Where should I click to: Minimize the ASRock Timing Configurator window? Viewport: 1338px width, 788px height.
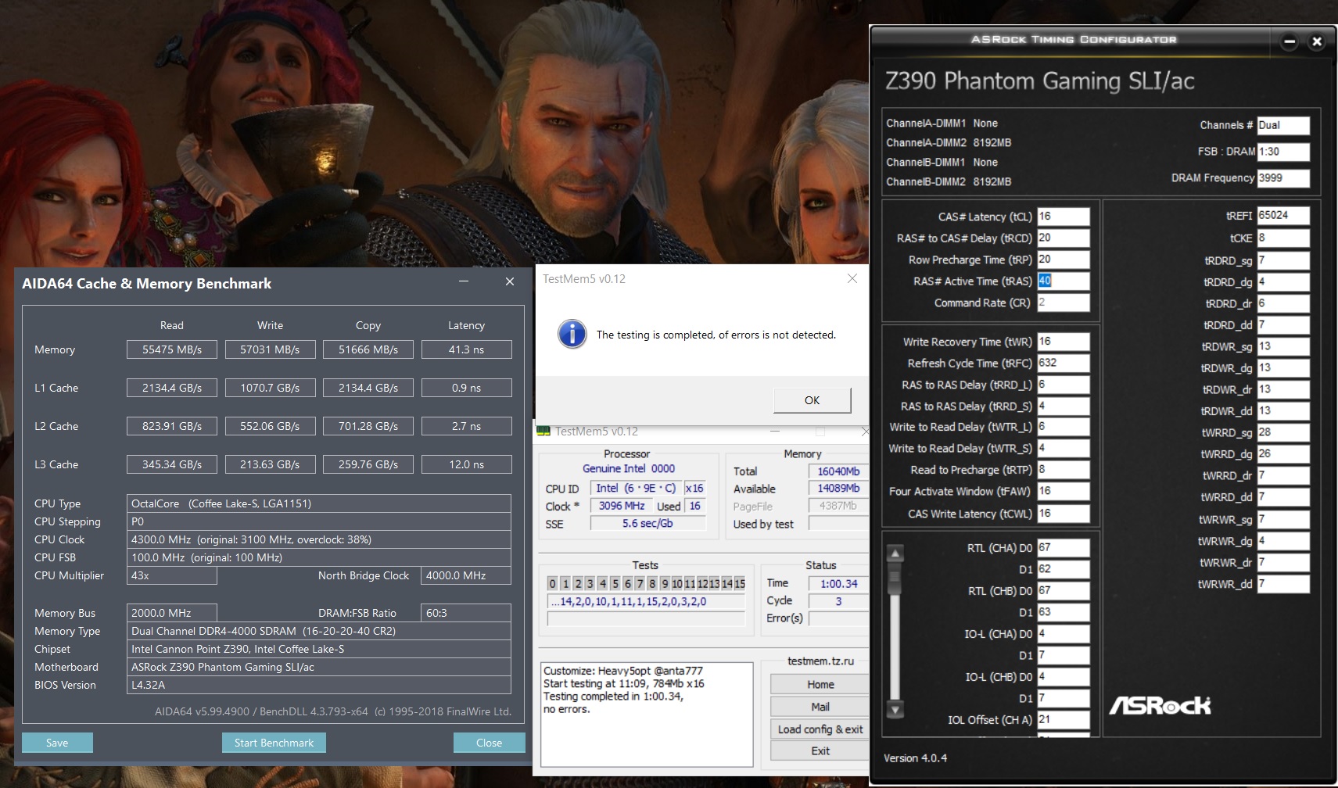(1290, 41)
